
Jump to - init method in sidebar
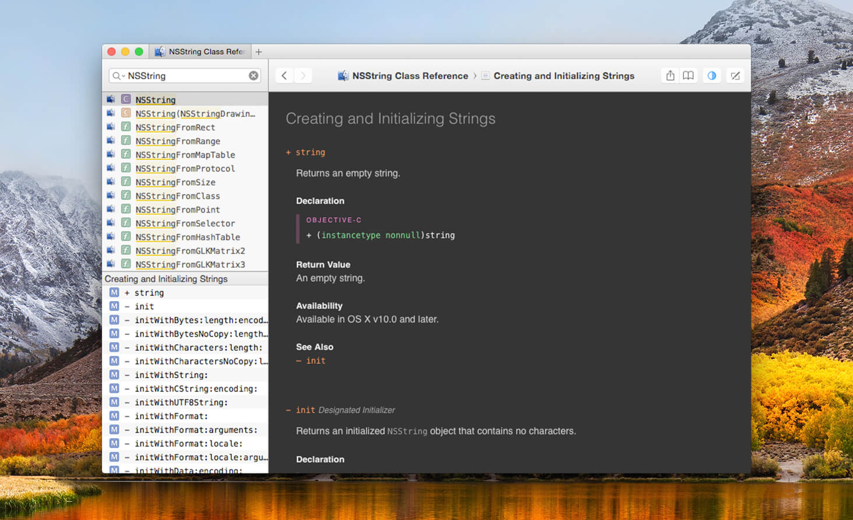coord(185,306)
